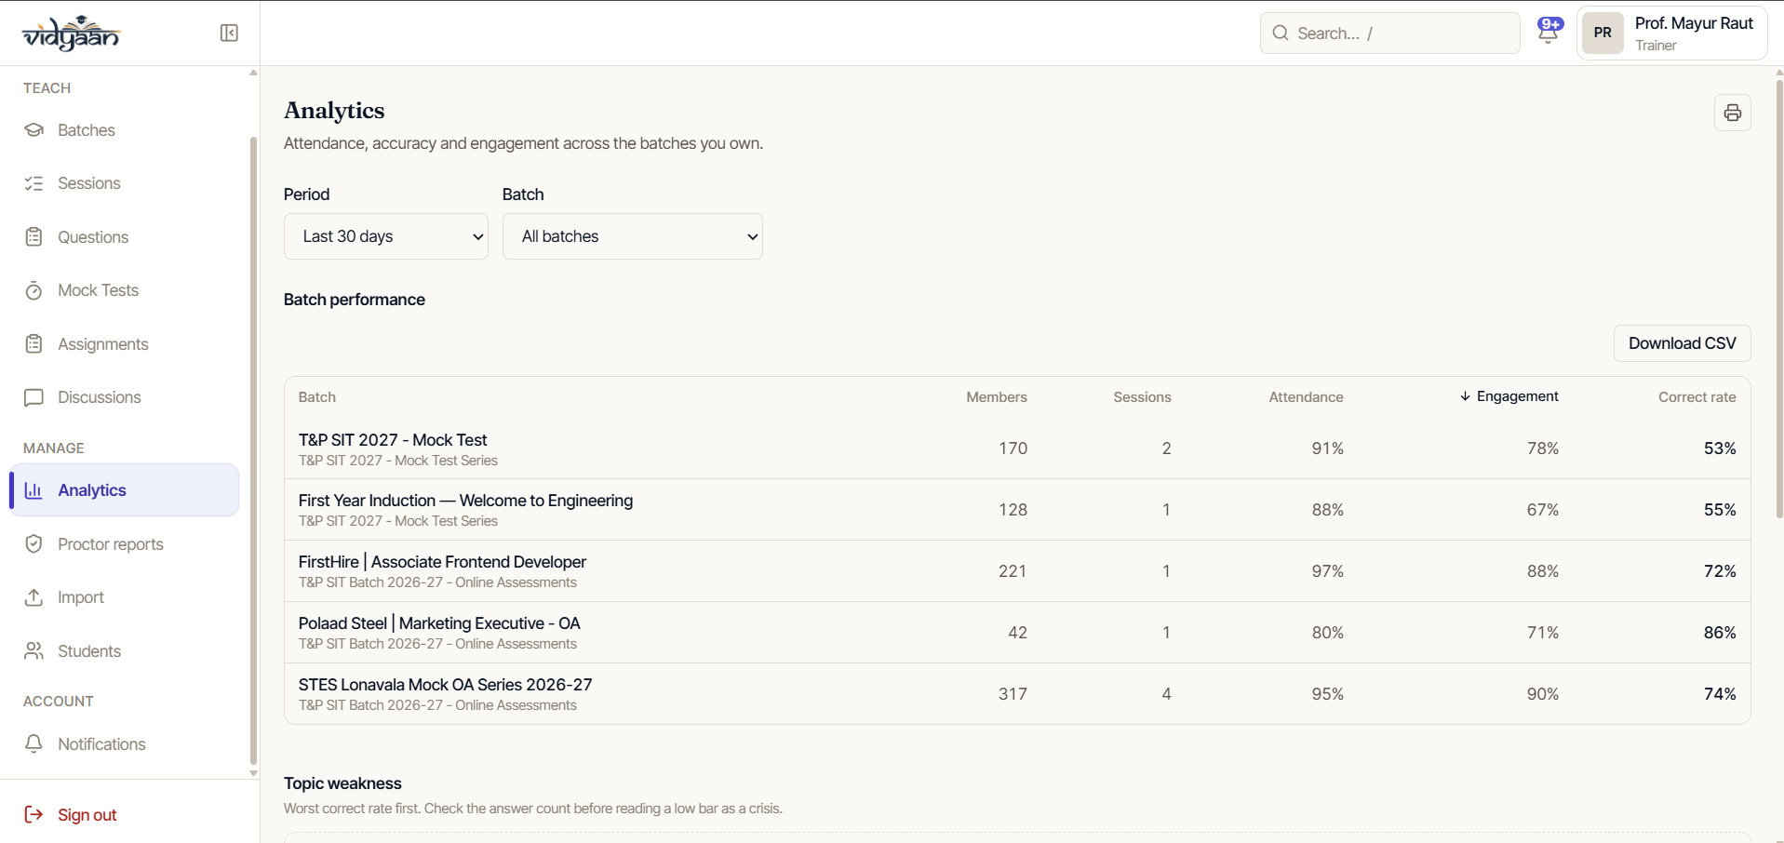Open the Period dropdown
Image resolution: width=1784 pixels, height=843 pixels.
tap(386, 236)
